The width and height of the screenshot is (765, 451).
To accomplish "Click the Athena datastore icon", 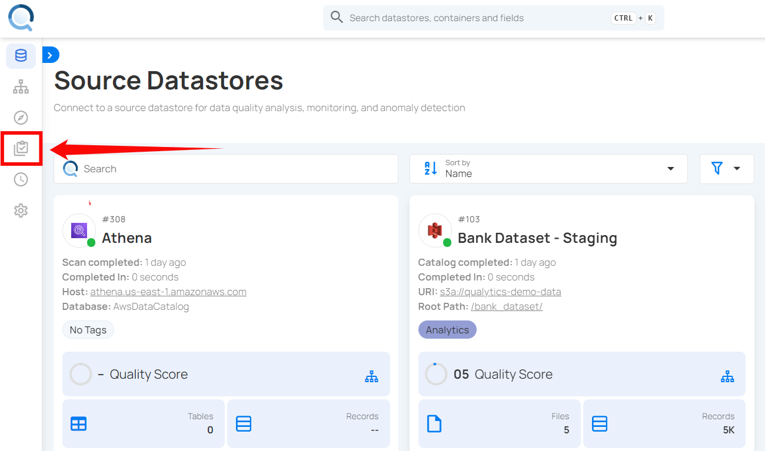I will pos(79,230).
